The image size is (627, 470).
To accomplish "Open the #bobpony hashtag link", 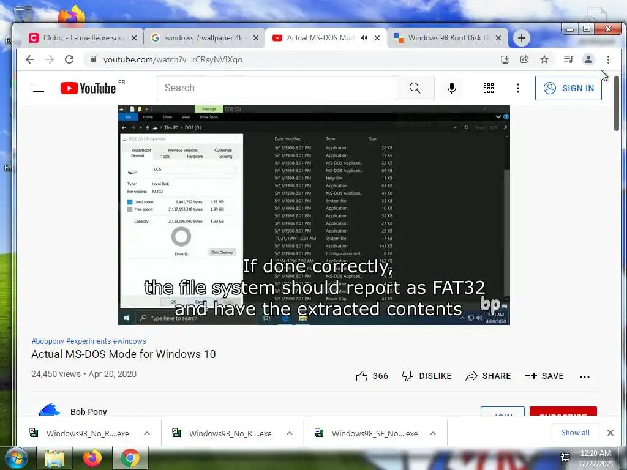I will 48,341.
